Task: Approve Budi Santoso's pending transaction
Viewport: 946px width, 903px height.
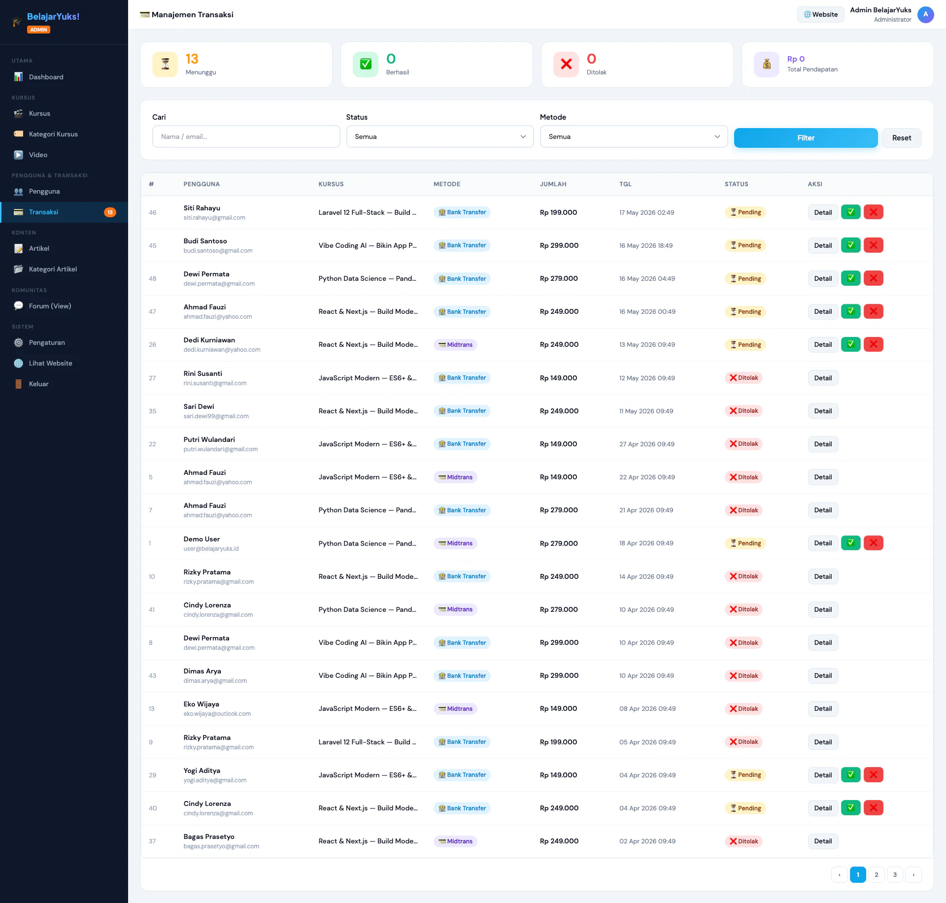Action: point(850,245)
